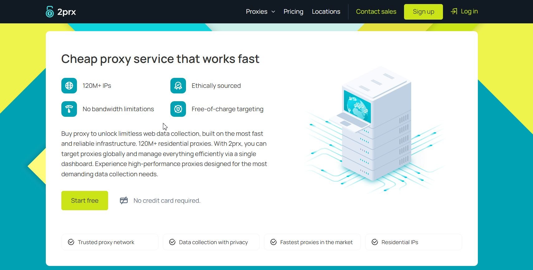
Task: Click the globe icon beside 120M+ IPs
Action: pos(69,86)
